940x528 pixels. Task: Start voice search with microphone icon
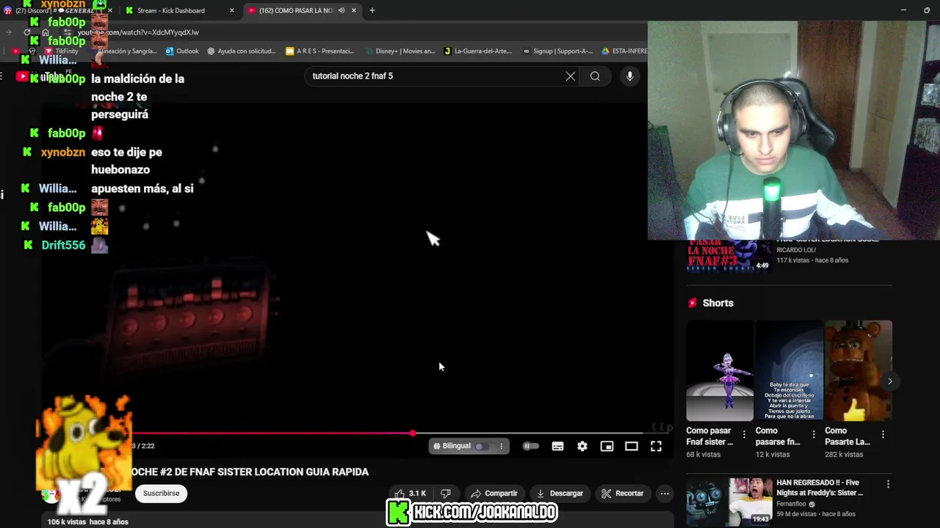tap(630, 76)
